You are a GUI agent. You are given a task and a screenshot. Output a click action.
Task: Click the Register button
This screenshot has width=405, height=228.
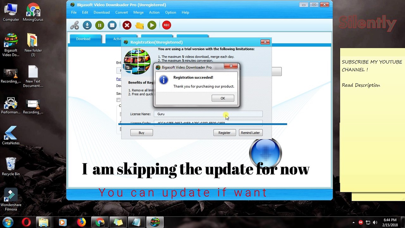[x=224, y=133]
